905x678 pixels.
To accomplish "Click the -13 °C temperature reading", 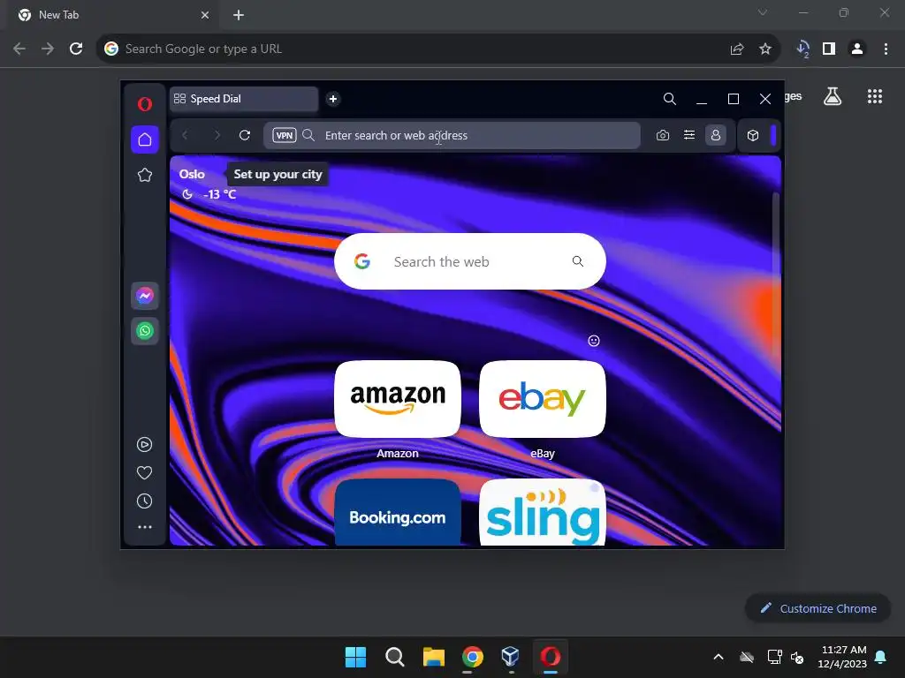I will [220, 194].
